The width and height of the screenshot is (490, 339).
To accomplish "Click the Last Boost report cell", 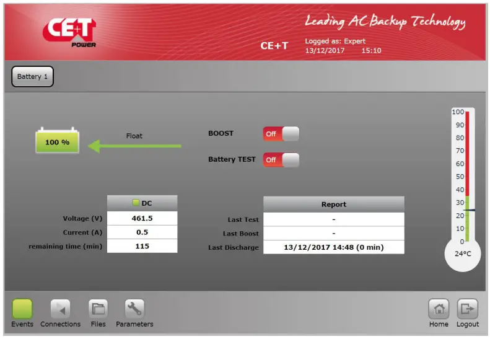I will 334,233.
